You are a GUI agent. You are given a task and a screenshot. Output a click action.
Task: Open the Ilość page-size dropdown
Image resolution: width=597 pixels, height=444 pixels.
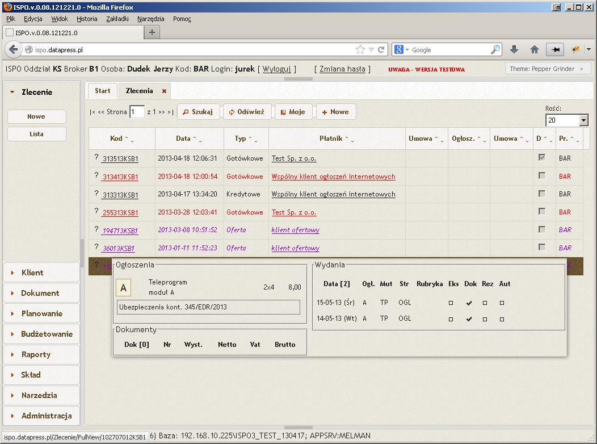click(583, 120)
